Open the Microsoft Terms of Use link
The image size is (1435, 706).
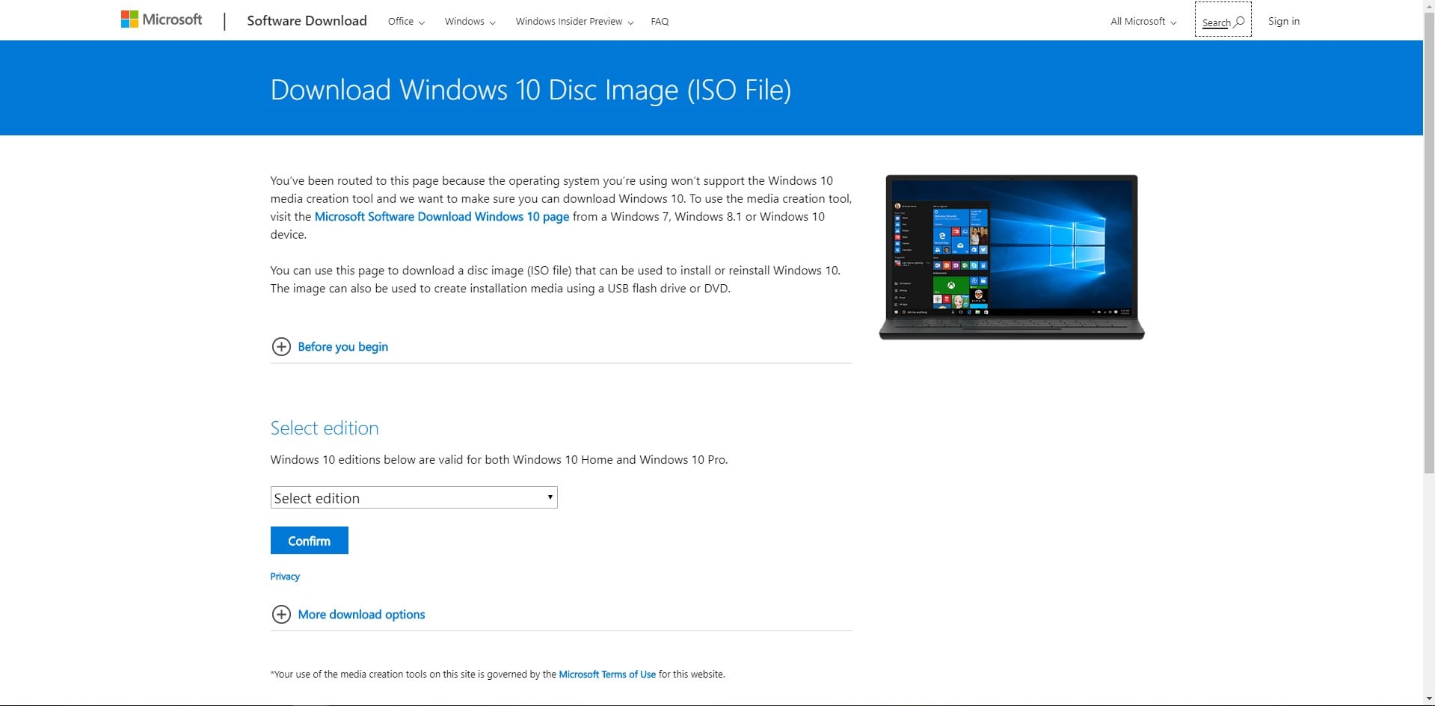pos(607,675)
